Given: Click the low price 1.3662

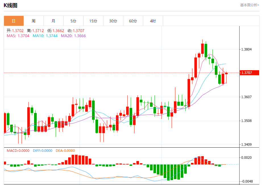Looking at the screenshot, I should pos(58,31).
